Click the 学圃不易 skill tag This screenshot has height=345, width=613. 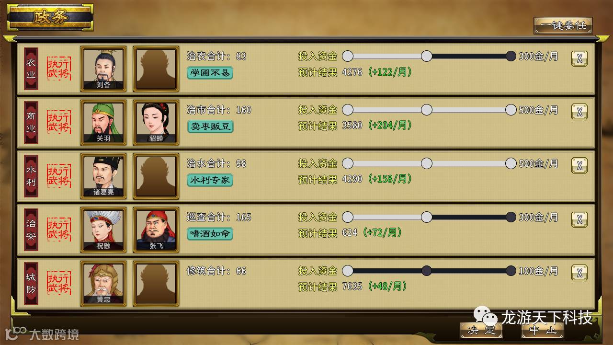click(x=210, y=73)
